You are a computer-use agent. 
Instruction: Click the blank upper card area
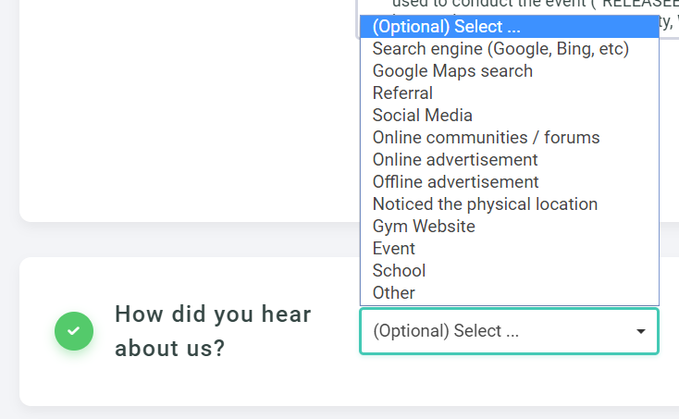click(186, 108)
